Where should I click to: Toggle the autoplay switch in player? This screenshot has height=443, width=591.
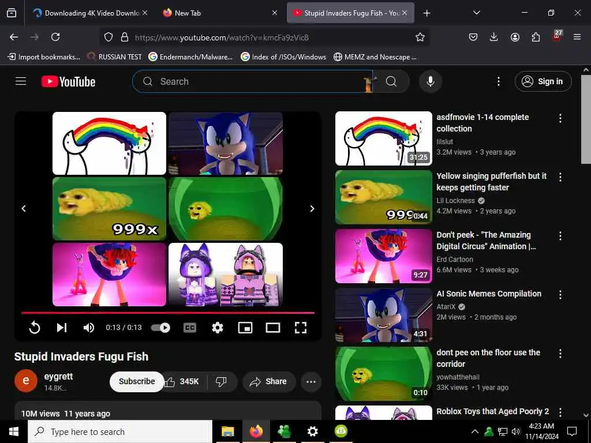coord(160,328)
